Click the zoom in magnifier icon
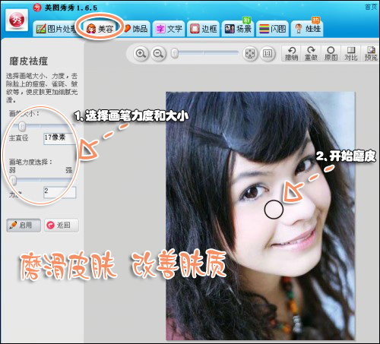Screen dimensions: 380x344 click(x=141, y=54)
